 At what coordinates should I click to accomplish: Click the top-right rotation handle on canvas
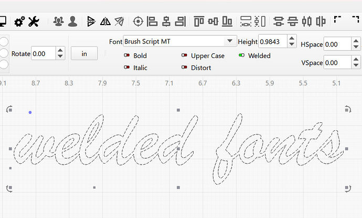tap(347, 109)
